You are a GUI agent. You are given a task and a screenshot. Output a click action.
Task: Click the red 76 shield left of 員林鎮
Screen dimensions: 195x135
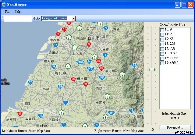click(73, 79)
